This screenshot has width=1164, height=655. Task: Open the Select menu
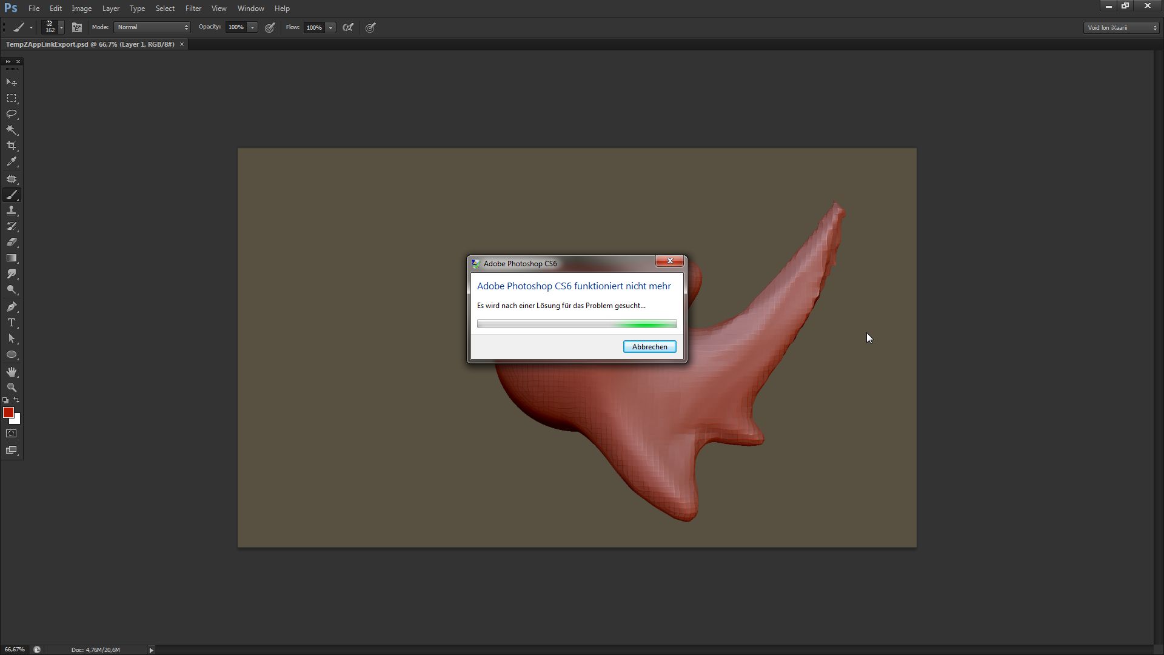pyautogui.click(x=165, y=8)
